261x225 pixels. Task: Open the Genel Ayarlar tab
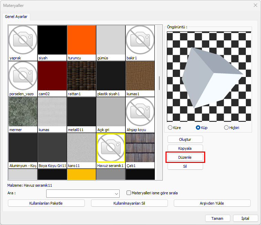coord(17,17)
